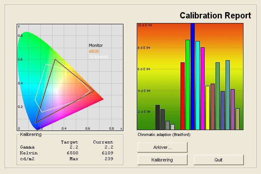Click the Monitor legend label
This screenshot has width=261, height=174.
pyautogui.click(x=95, y=45)
